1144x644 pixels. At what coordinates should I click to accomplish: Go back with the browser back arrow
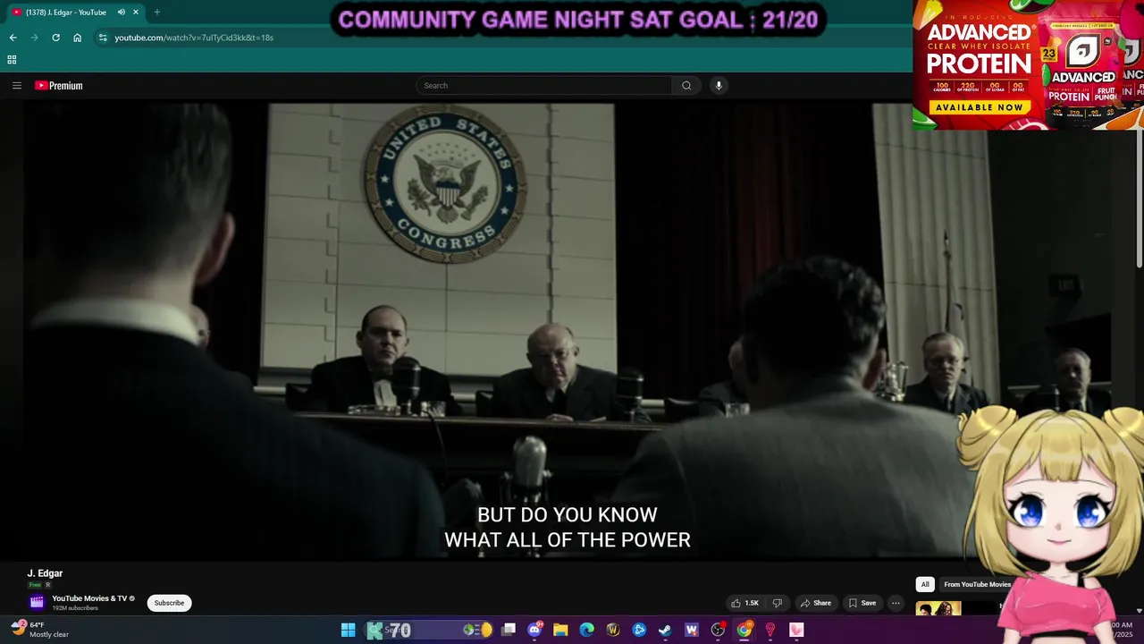click(13, 38)
